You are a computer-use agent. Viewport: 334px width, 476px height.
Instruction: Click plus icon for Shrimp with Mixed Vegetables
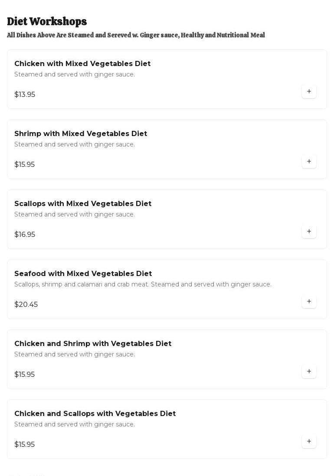pyautogui.click(x=309, y=161)
